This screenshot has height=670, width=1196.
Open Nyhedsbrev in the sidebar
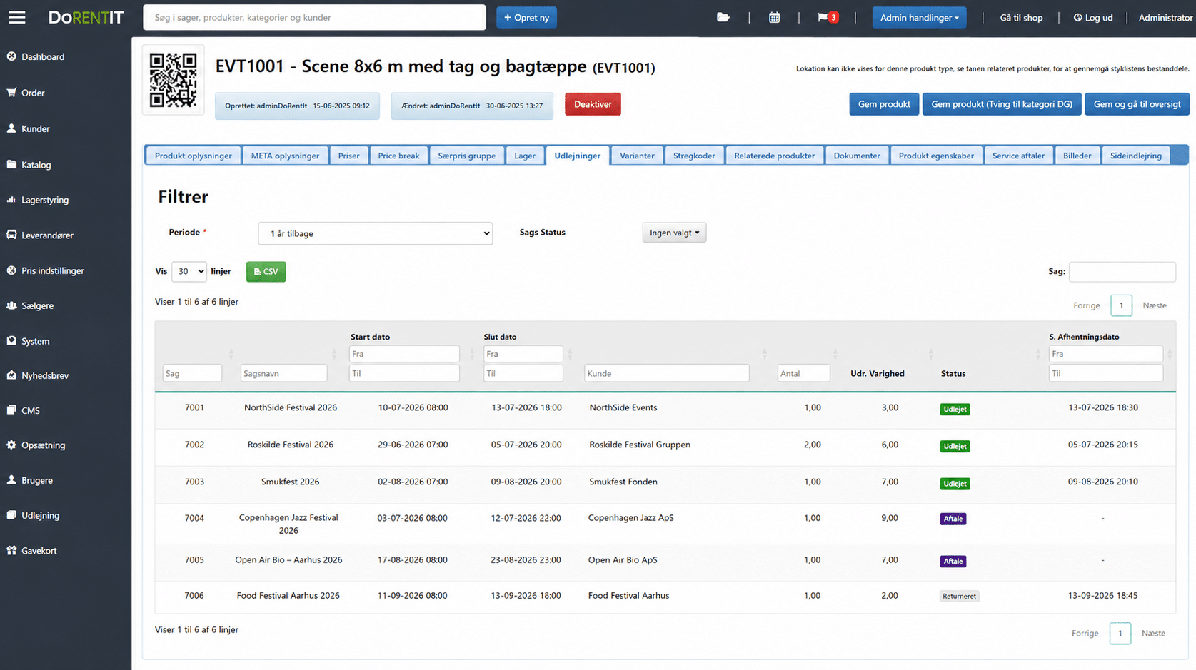click(x=44, y=375)
